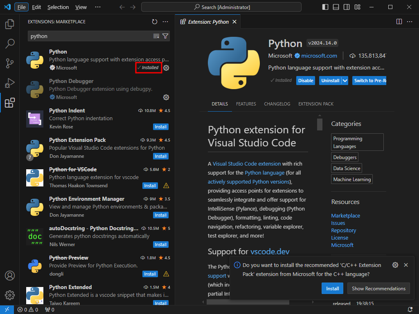Screen dimensions: 419x314
Task: Install Python Extension Pack
Action: point(160,156)
